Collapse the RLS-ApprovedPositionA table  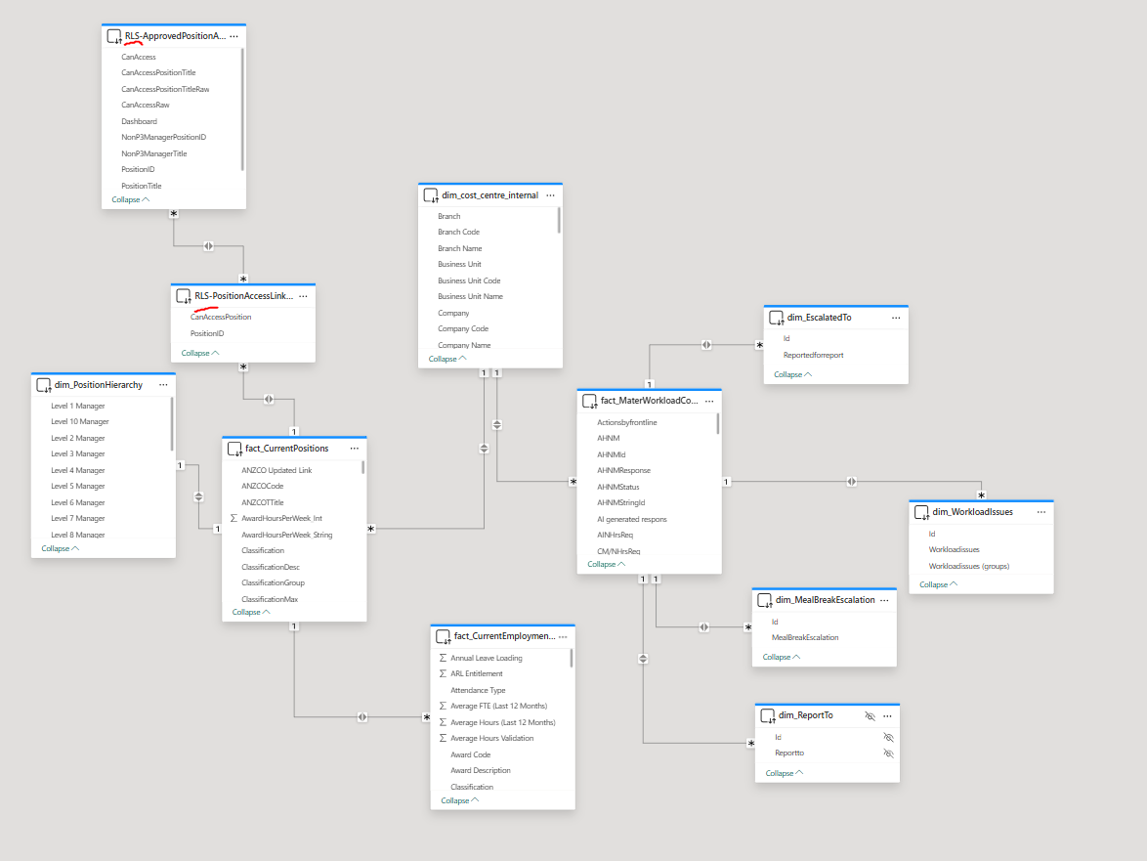point(130,199)
